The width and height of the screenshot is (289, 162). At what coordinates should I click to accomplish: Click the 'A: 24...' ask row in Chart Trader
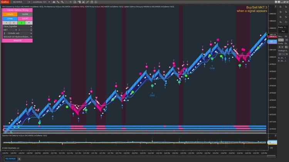click(x=282, y=58)
